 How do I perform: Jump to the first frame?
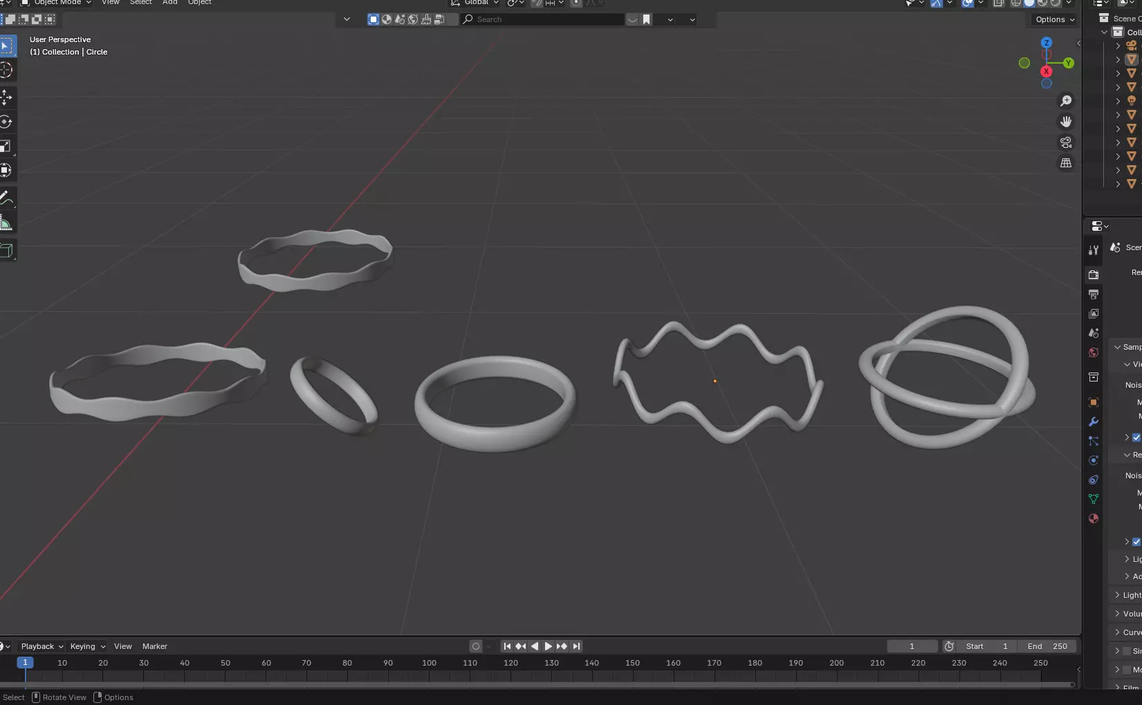pyautogui.click(x=507, y=646)
